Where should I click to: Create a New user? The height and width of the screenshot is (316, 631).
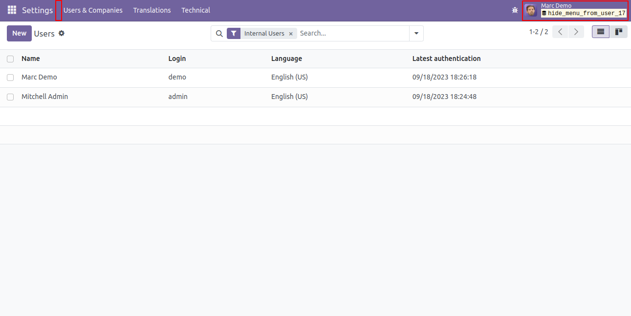19,33
